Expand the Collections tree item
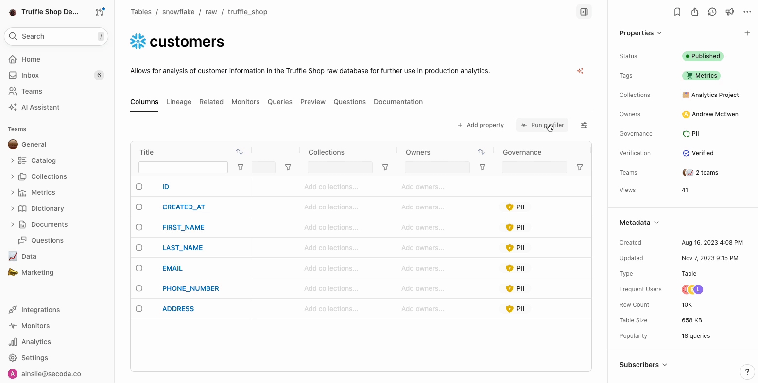 tap(12, 176)
